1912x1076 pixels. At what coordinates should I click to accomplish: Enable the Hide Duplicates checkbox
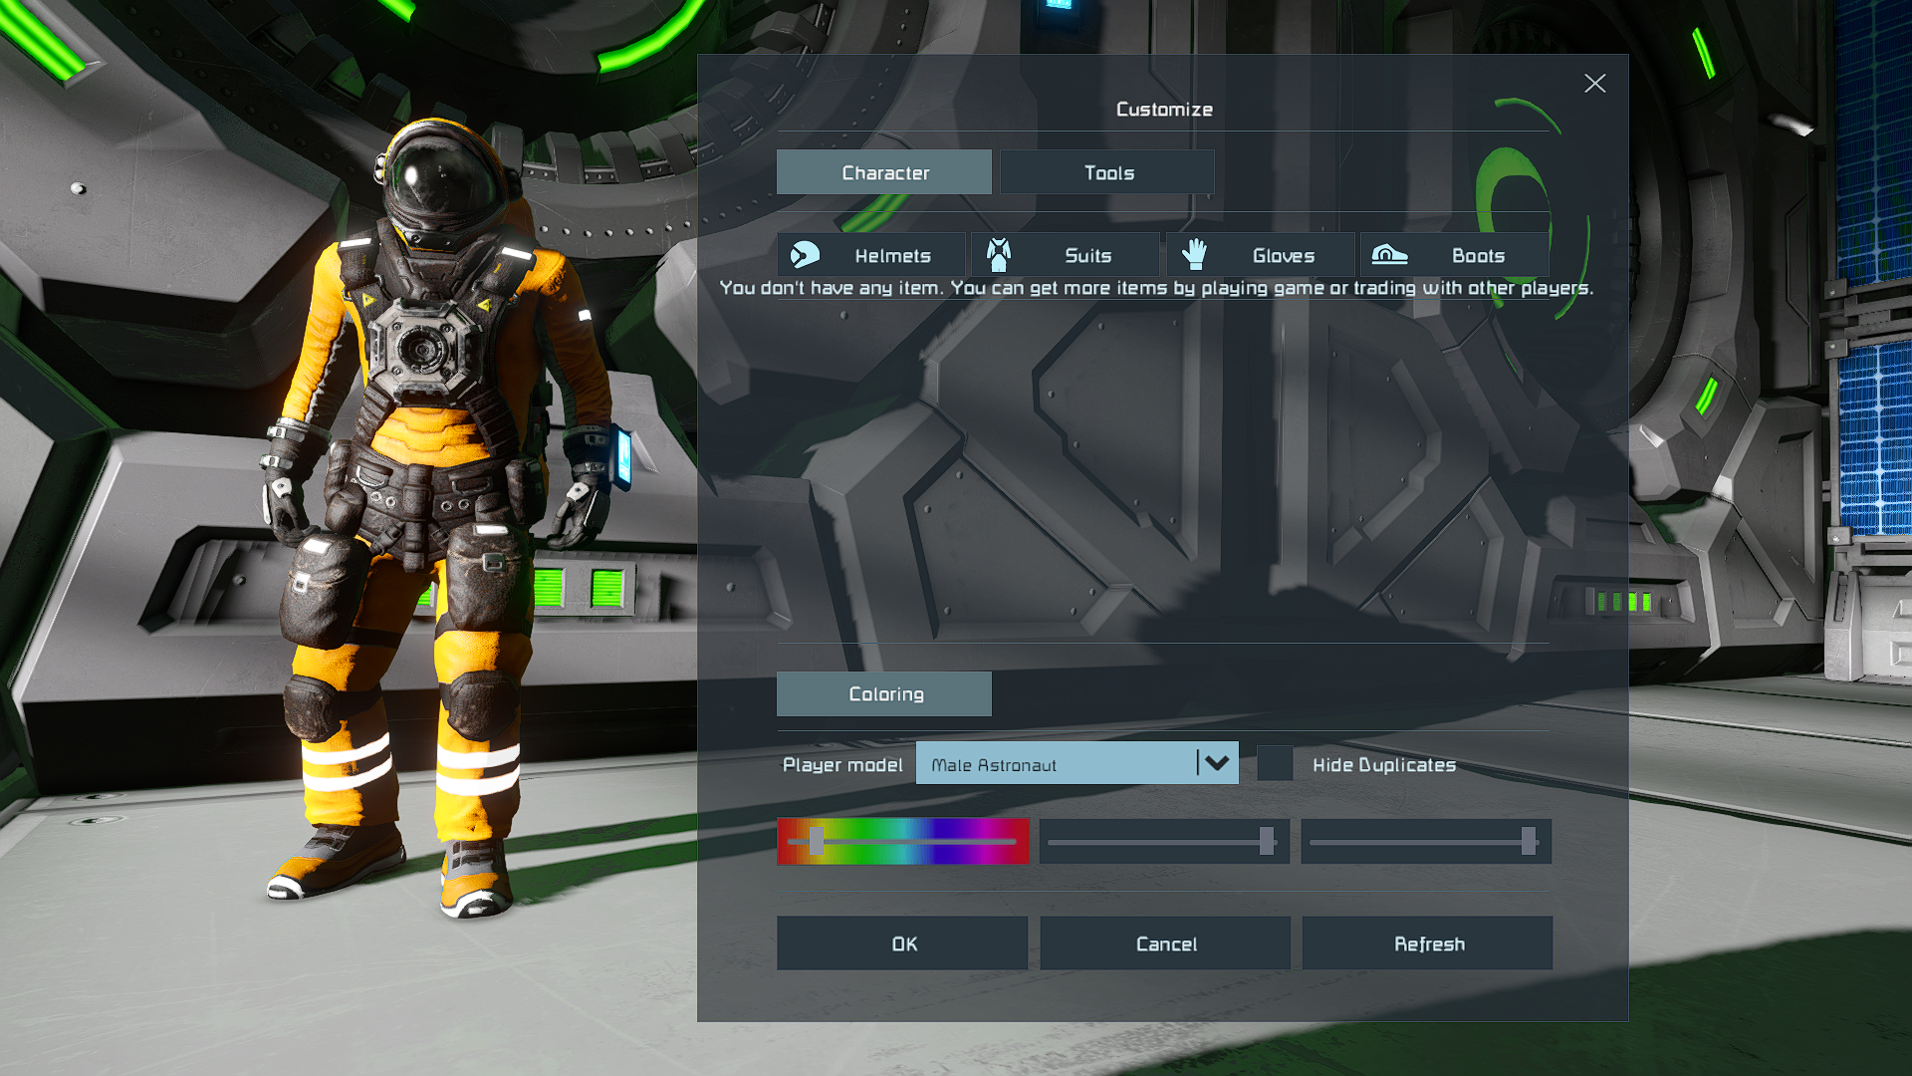1275,763
